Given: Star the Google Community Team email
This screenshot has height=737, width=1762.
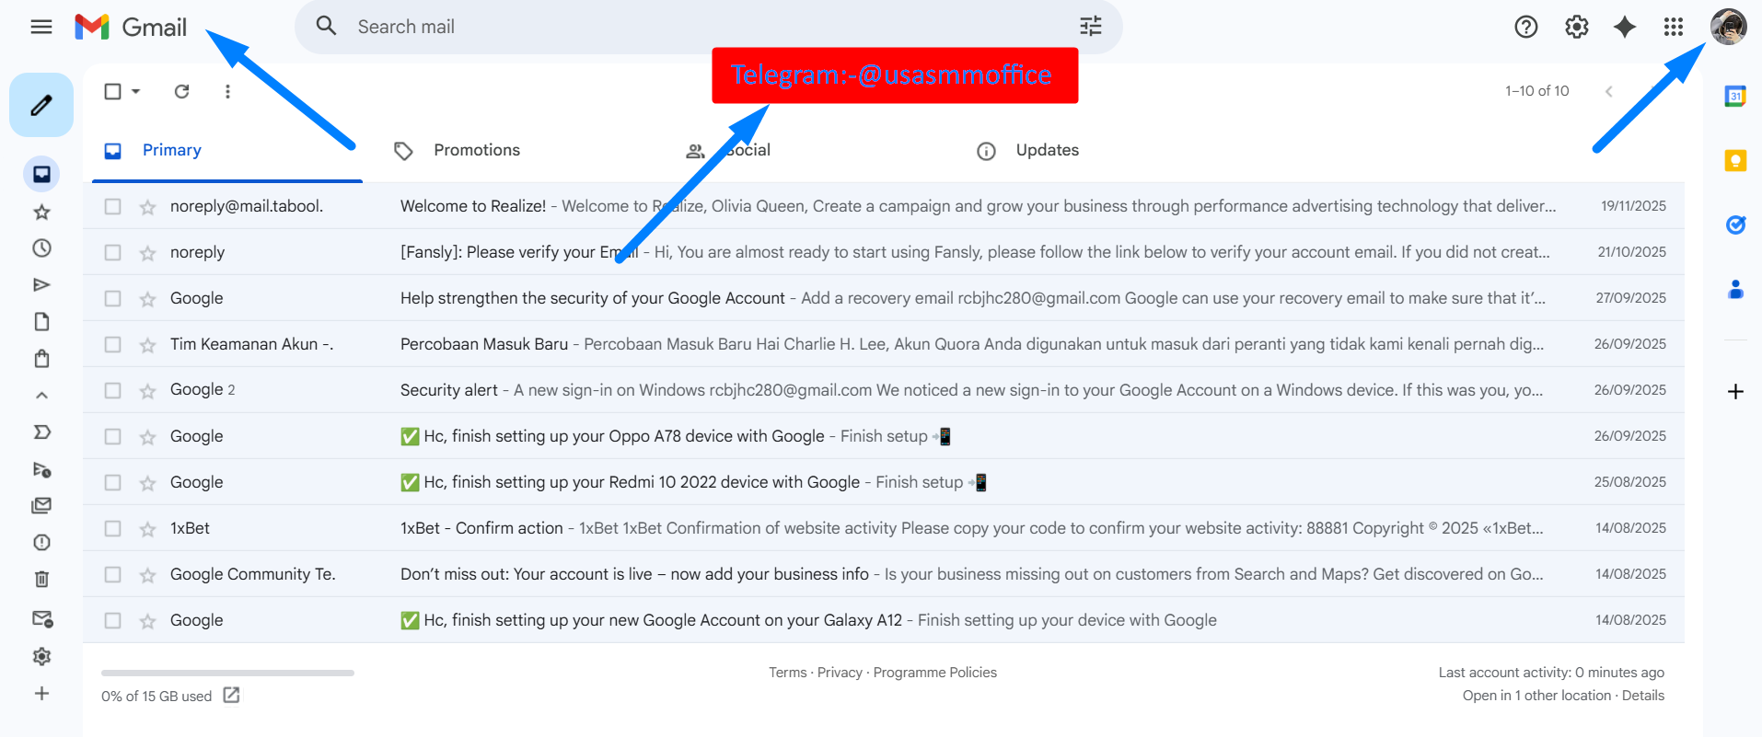Looking at the screenshot, I should tap(147, 575).
